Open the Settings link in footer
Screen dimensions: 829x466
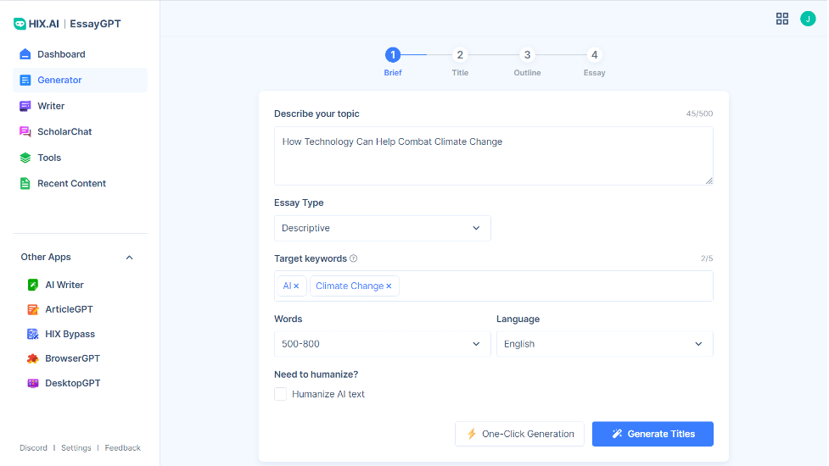[x=76, y=448]
